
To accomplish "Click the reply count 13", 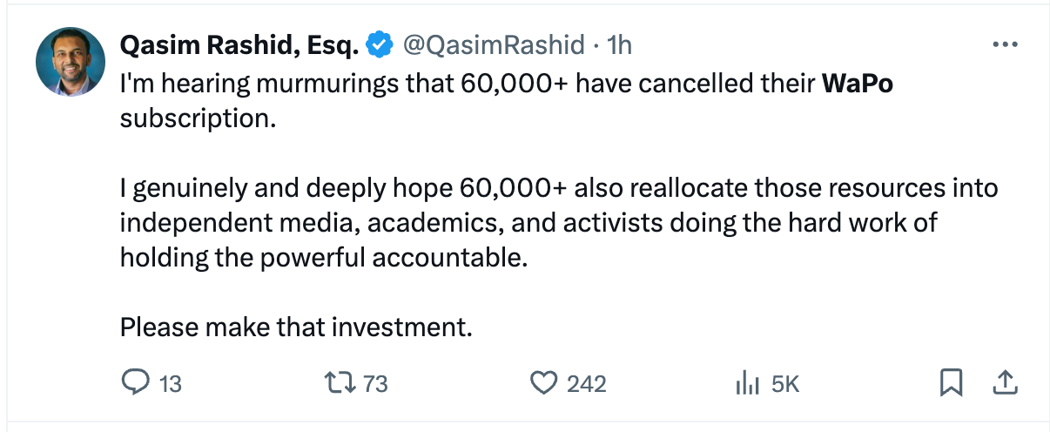I will [172, 383].
